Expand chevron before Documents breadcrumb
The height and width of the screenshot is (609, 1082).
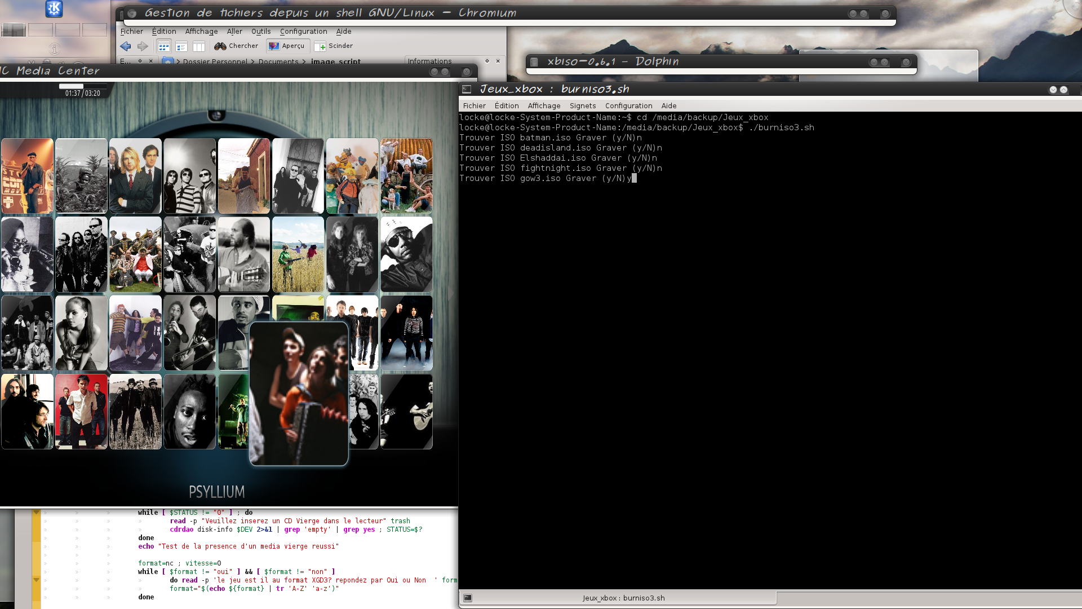pos(253,61)
